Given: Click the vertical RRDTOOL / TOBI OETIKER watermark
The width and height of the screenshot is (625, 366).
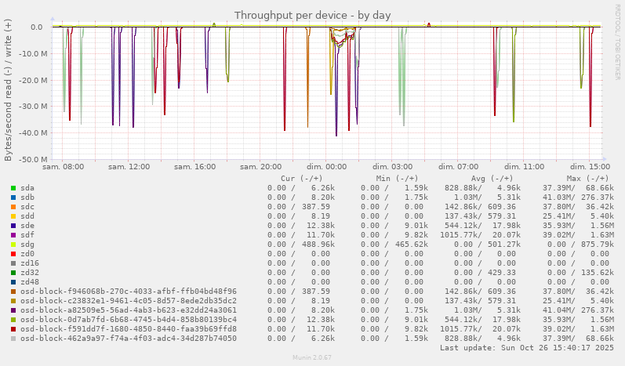Looking at the screenshot, I should [617, 41].
